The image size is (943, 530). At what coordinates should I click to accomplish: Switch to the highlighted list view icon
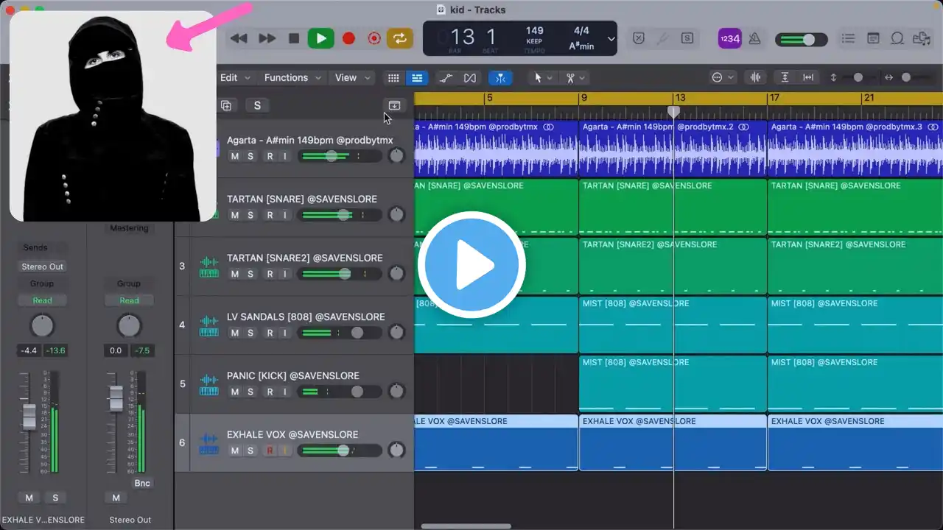tap(417, 77)
